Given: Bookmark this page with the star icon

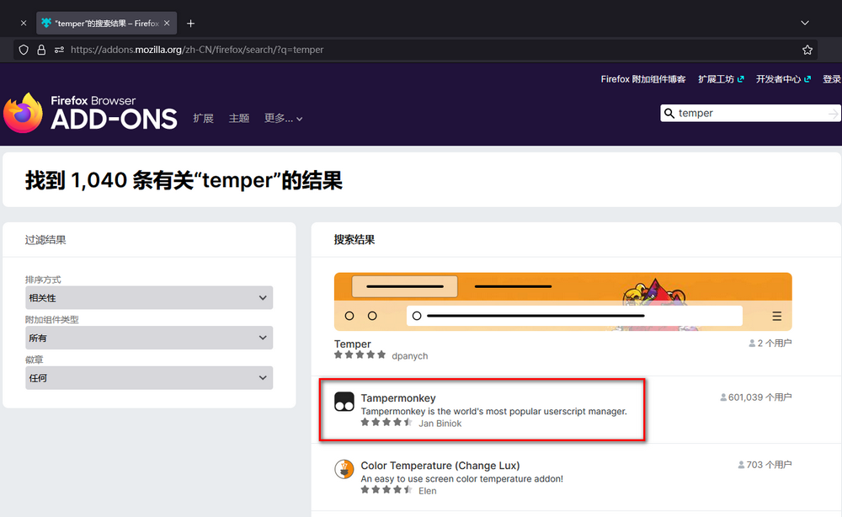Looking at the screenshot, I should tap(807, 50).
